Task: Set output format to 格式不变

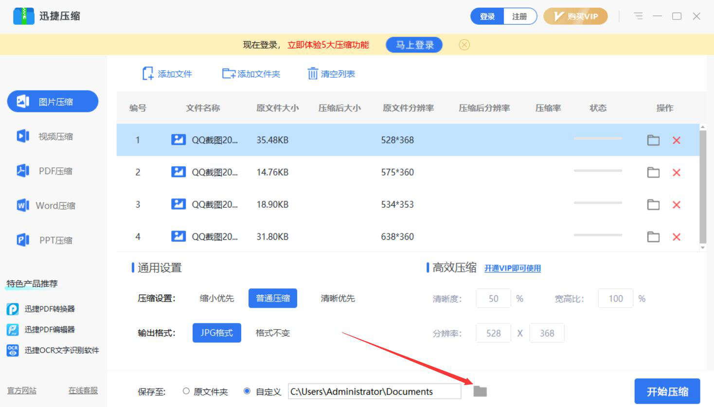Action: click(x=272, y=333)
